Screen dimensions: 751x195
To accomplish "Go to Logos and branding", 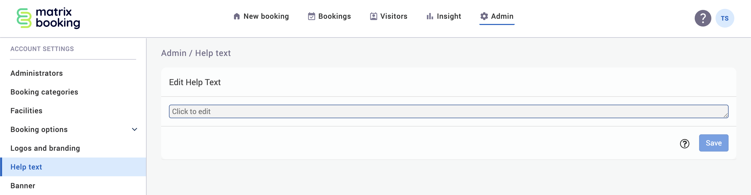I will 45,148.
